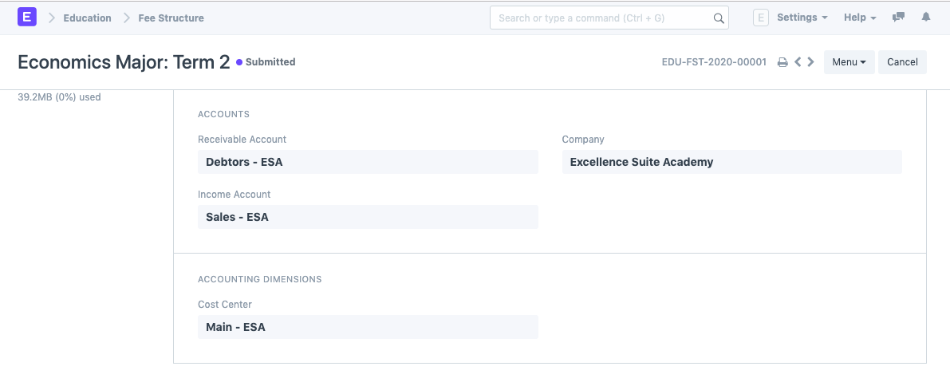Go to previous document arrow
The width and height of the screenshot is (950, 382).
pos(798,62)
